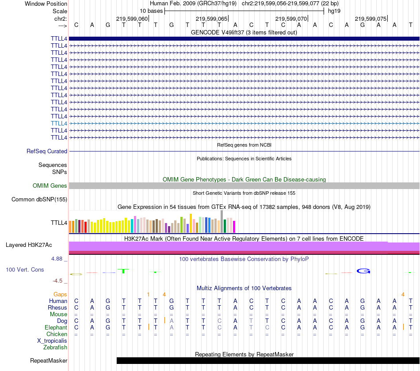Image resolution: width=420 pixels, height=371 pixels.
Task: Click the 4.88 PhyloP upper scale value
Action: (57, 259)
